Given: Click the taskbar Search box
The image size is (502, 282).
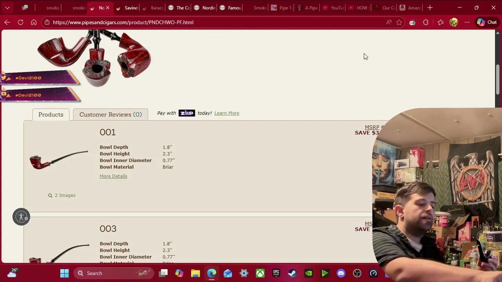Looking at the screenshot, I should [x=115, y=273].
